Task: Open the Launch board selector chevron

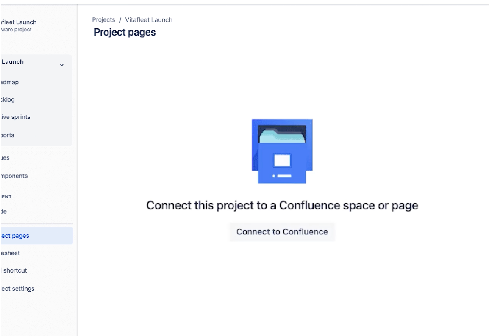Action: pos(62,66)
